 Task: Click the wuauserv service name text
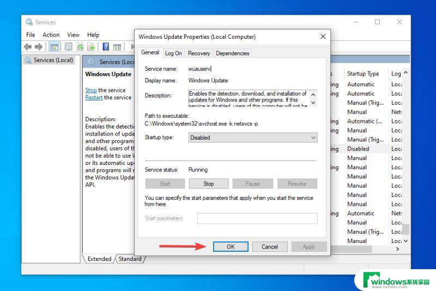pyautogui.click(x=199, y=69)
